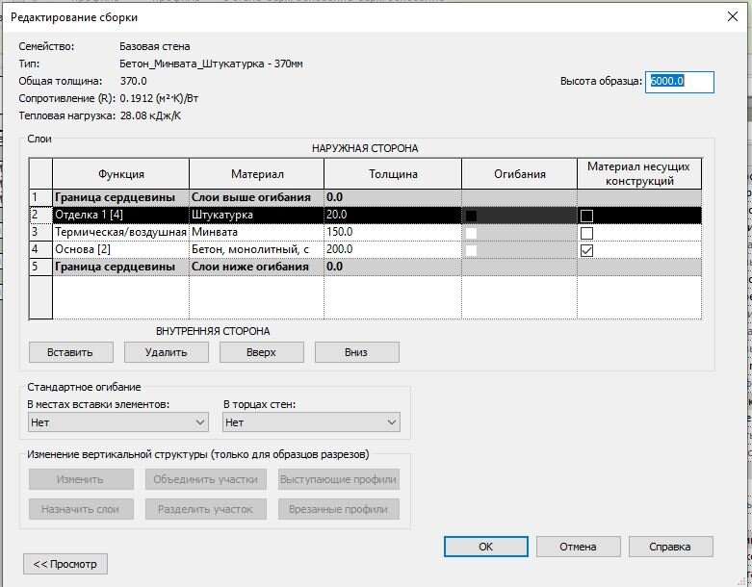
Task: Click the Материал несущих конструкций column header
Action: click(x=639, y=174)
